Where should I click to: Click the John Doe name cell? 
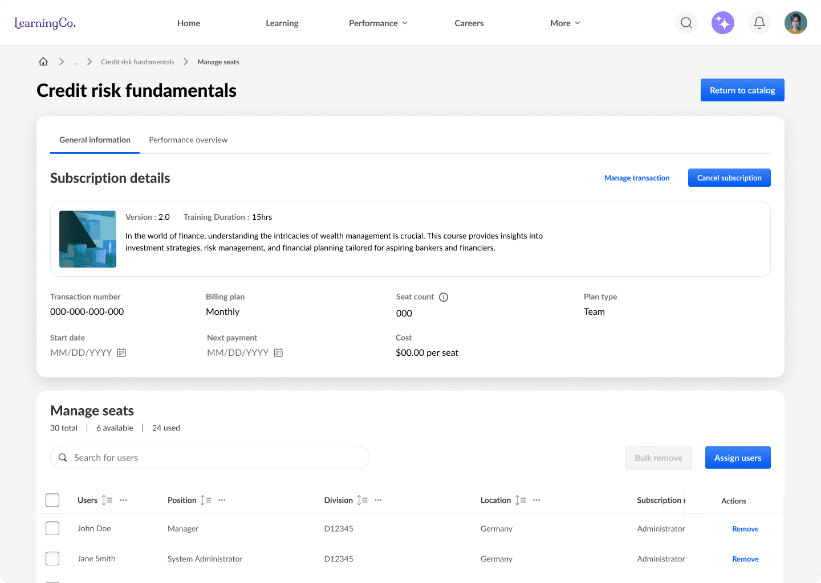[x=94, y=528]
